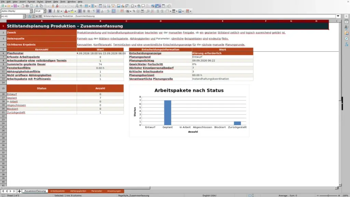
Task: Click the Align Left icon
Action: coord(80,11)
